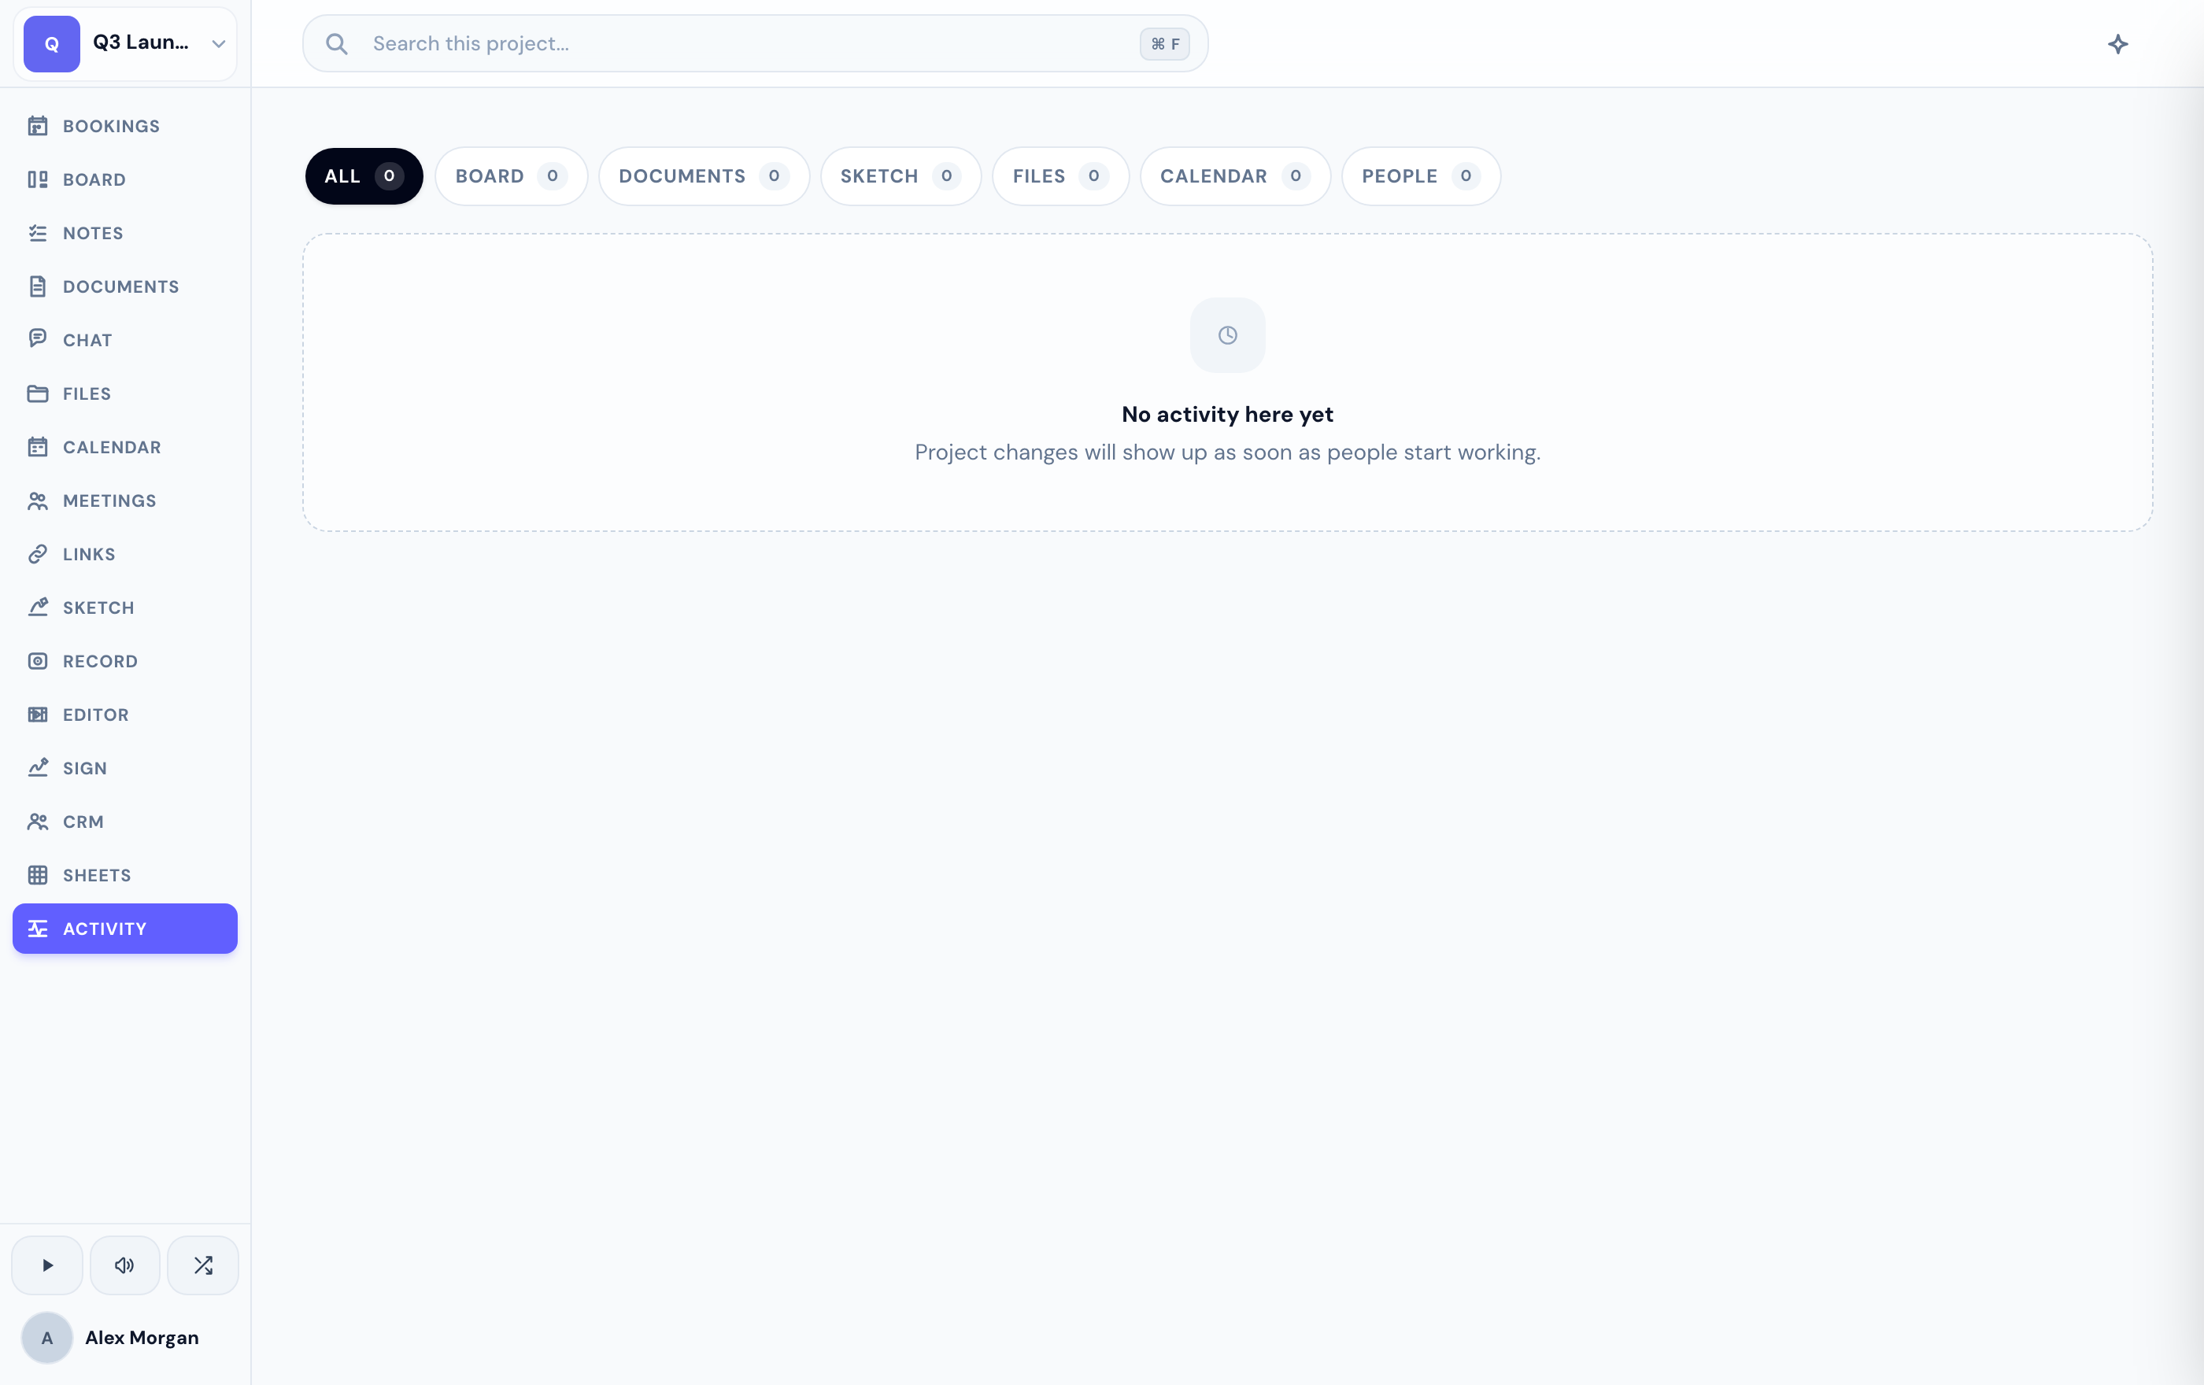Click the Q project avatar icon

coord(52,43)
